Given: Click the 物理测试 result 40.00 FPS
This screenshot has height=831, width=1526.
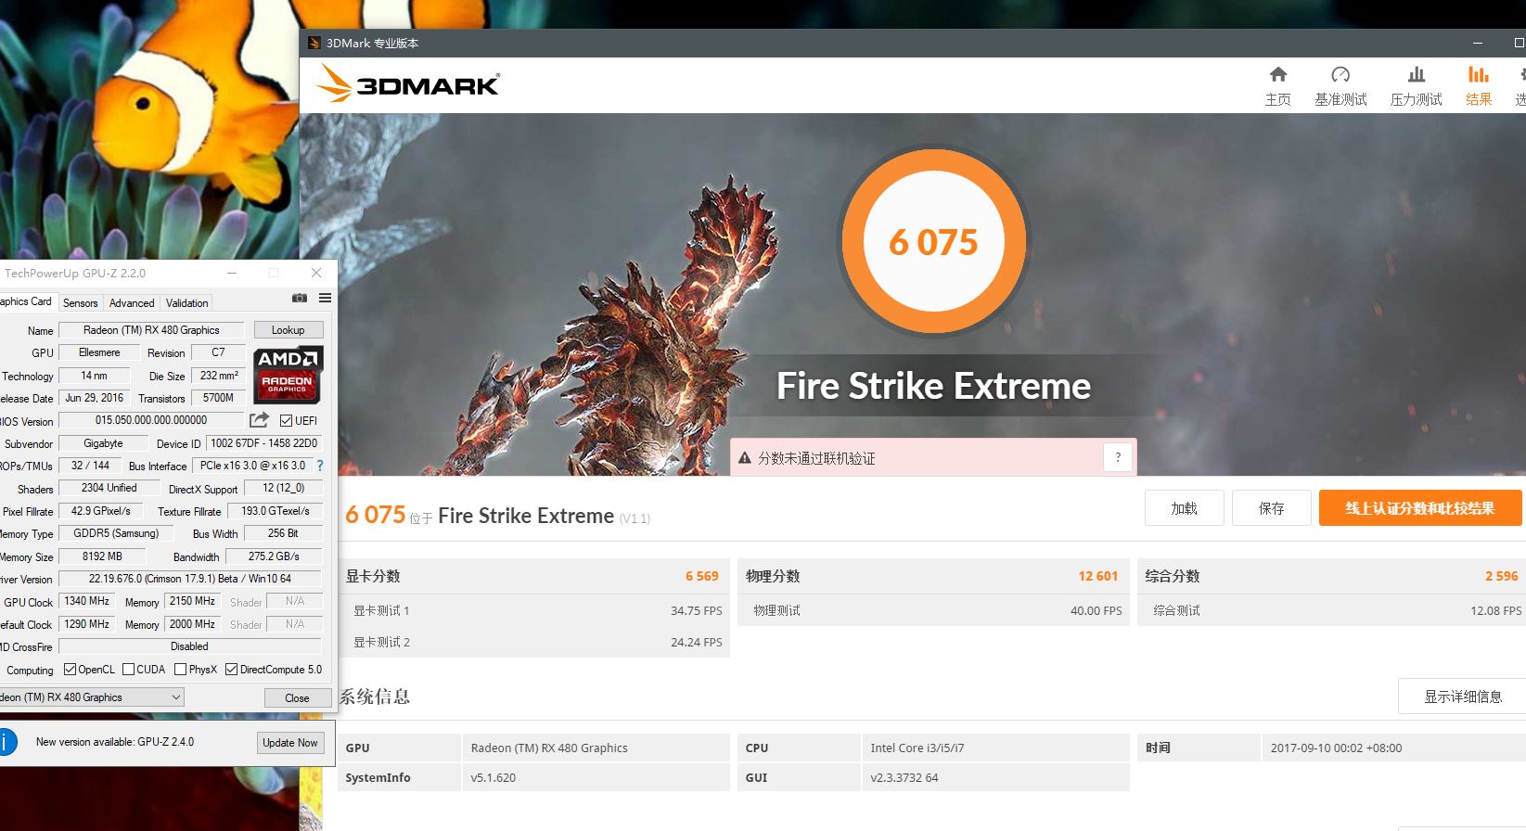Looking at the screenshot, I should click(1096, 610).
